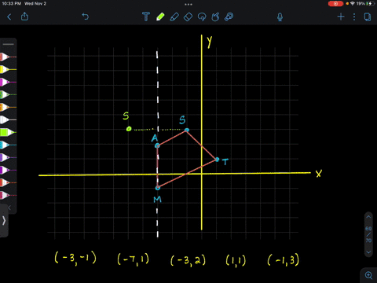Open the page manager view icon
This screenshot has width=377, height=283.
[368, 17]
